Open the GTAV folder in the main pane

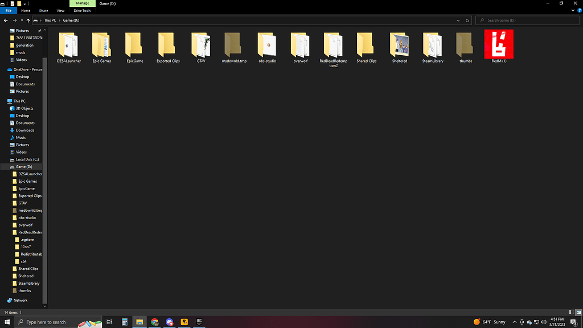pos(201,45)
